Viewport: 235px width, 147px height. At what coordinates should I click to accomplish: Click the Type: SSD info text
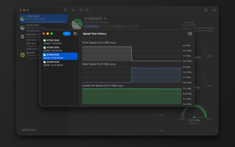(189, 22)
